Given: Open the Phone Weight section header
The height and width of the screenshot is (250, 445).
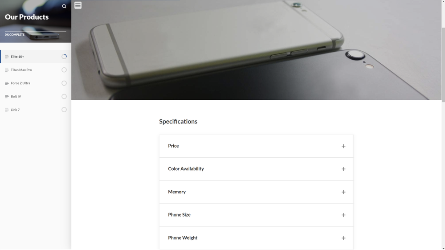Looking at the screenshot, I should [x=256, y=238].
